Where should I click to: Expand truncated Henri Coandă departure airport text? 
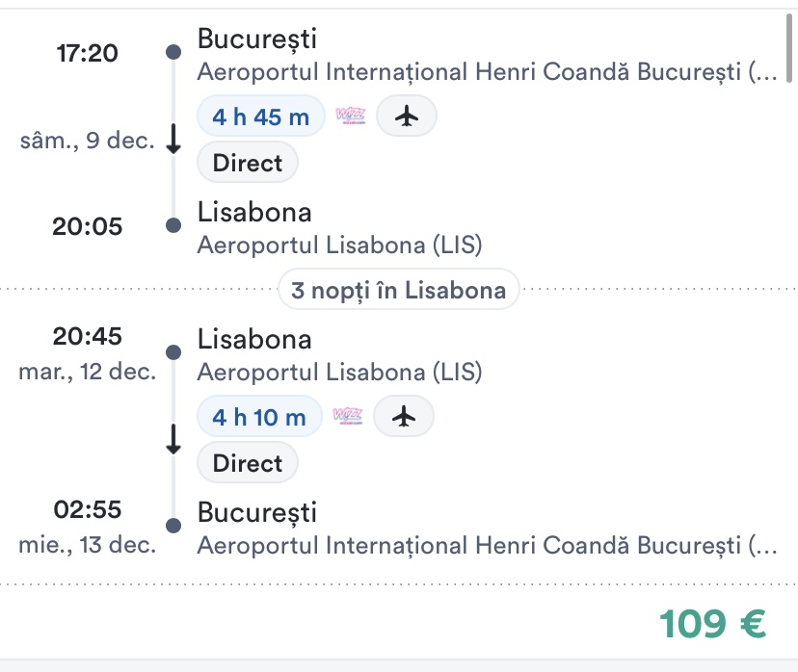point(486,72)
